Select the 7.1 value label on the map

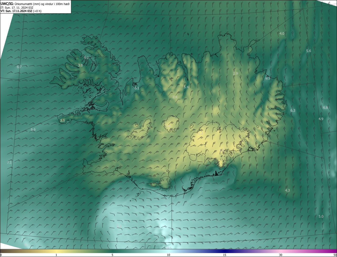(9, 162)
